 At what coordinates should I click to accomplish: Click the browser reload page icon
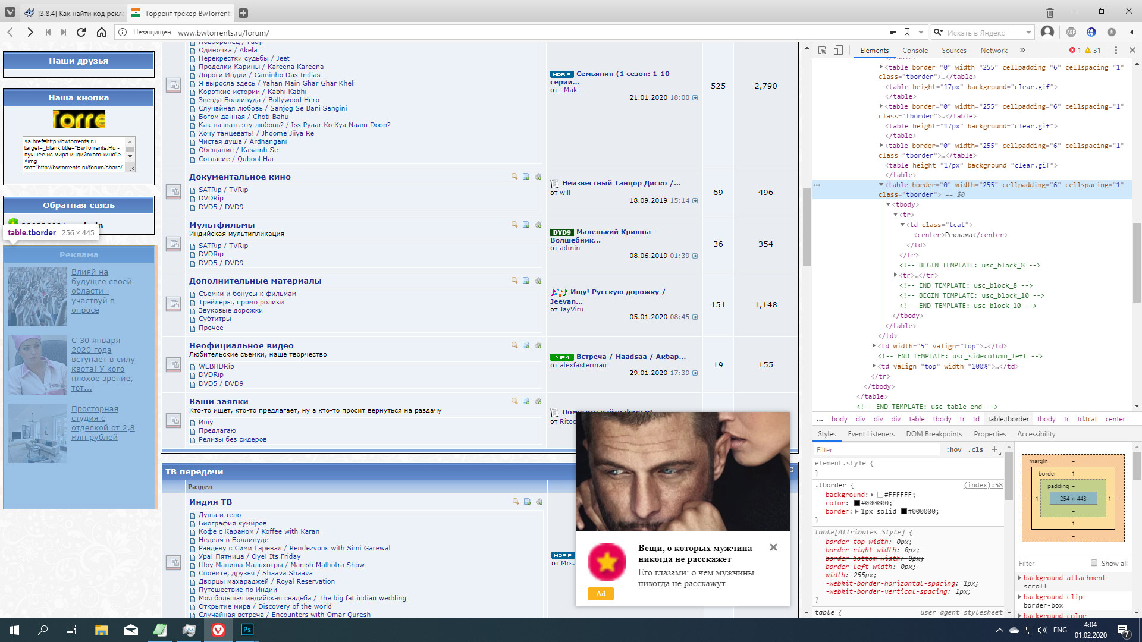point(81,32)
